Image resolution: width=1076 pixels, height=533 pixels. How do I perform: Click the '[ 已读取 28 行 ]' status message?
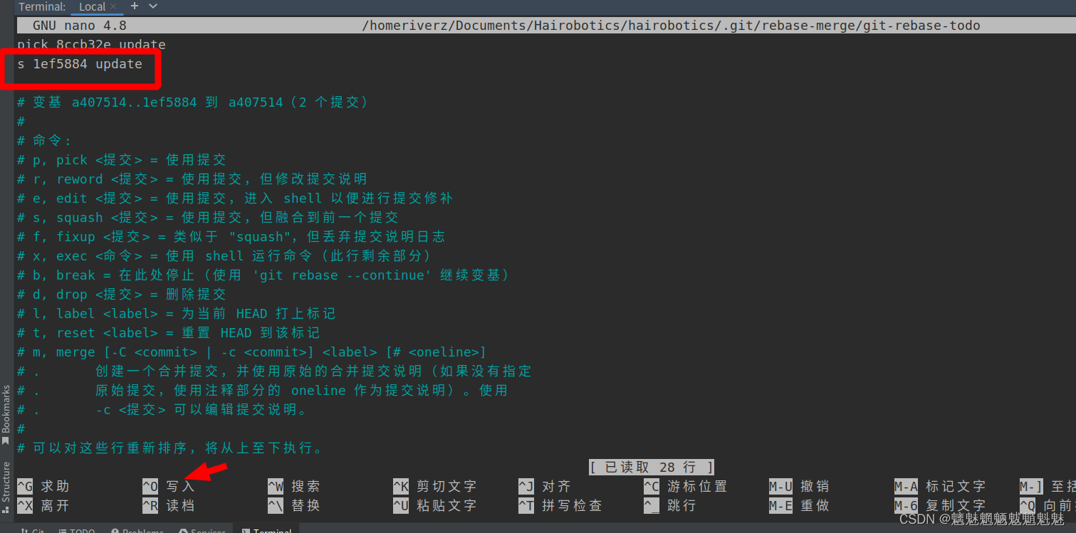[x=652, y=468]
